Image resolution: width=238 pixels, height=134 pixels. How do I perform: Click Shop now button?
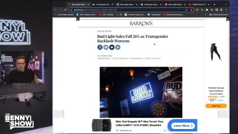[216, 106]
